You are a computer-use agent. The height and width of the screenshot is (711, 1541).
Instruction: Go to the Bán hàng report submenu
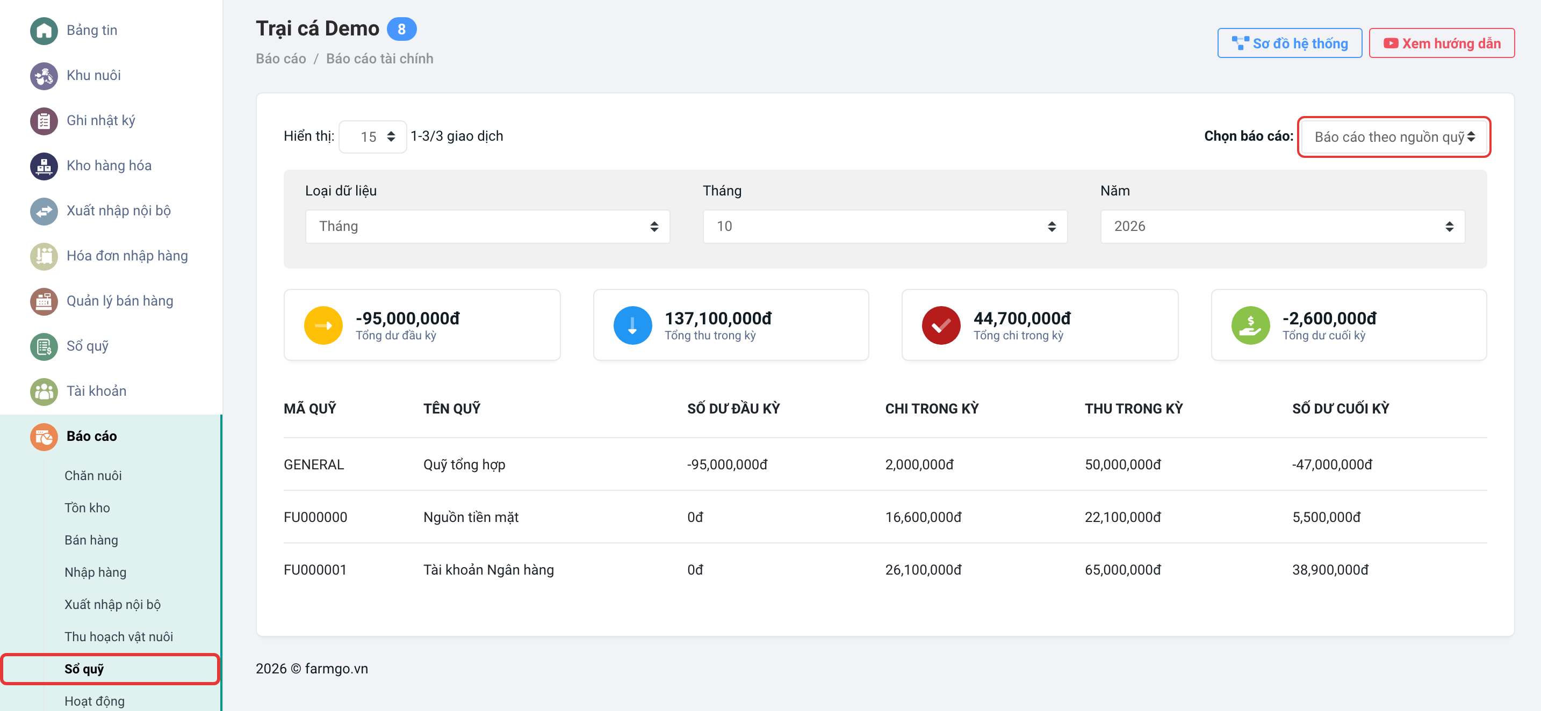[91, 540]
